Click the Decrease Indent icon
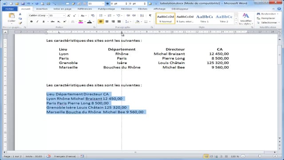Screen dimensions: 284x160 128,16
